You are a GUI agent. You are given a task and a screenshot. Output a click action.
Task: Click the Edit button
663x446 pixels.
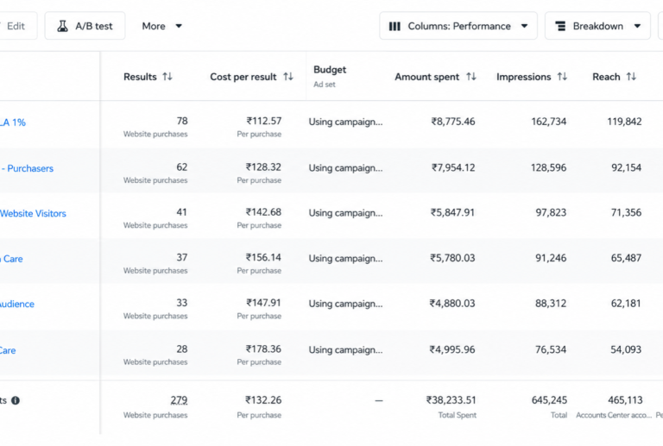tap(16, 26)
